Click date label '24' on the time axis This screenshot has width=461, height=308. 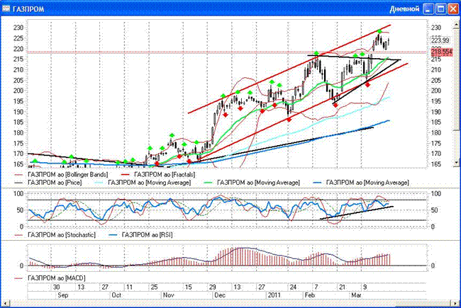293,287
